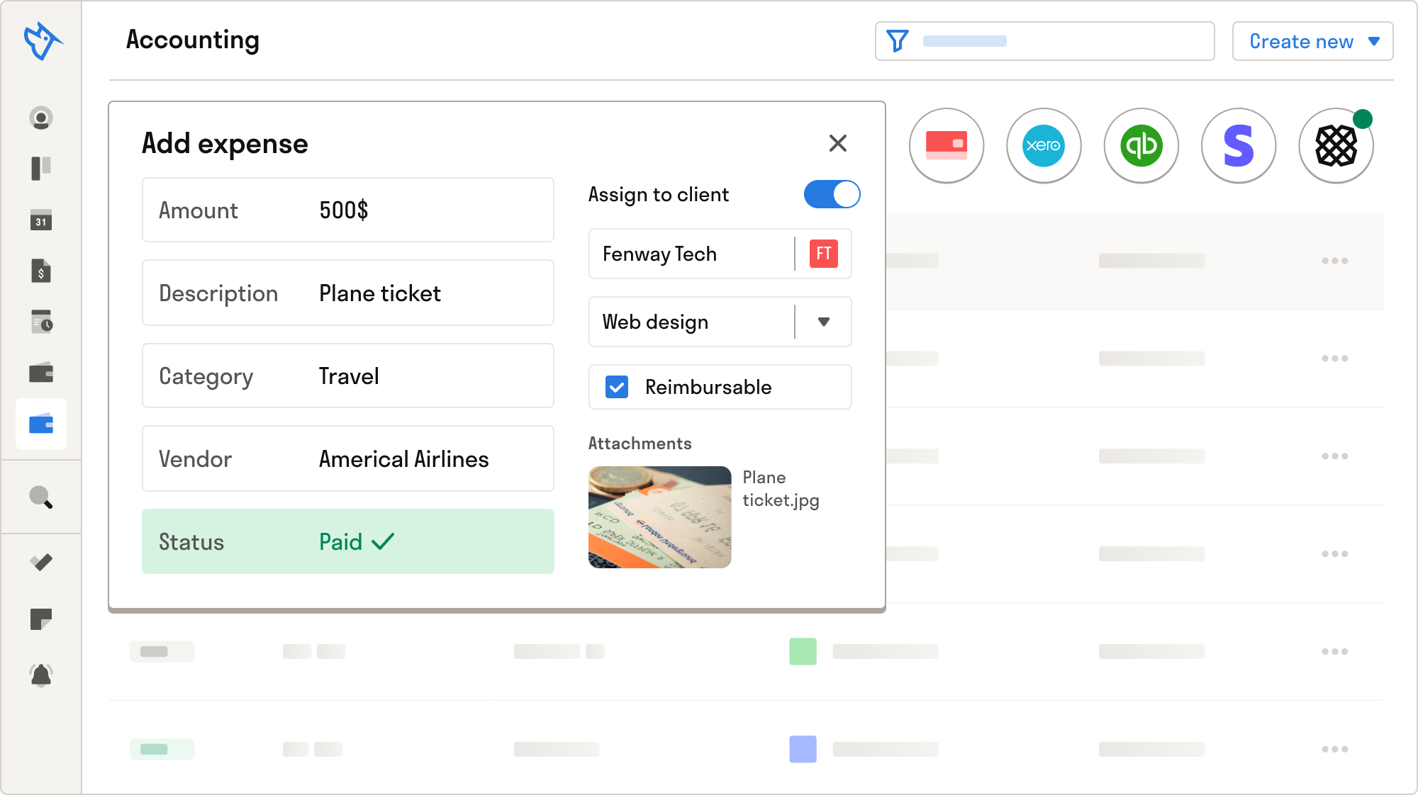Expand the Web design dropdown arrow
The width and height of the screenshot is (1418, 795).
point(823,322)
